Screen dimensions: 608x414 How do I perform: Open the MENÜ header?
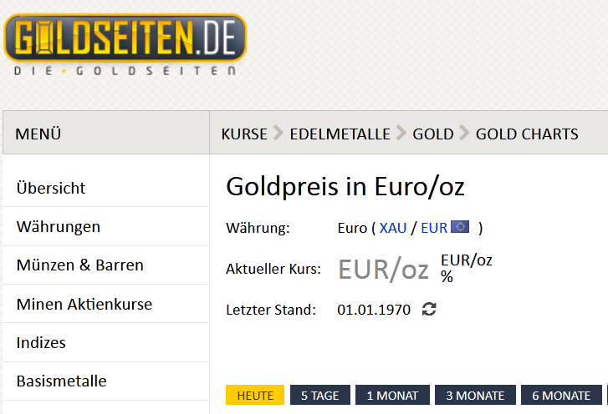point(38,134)
